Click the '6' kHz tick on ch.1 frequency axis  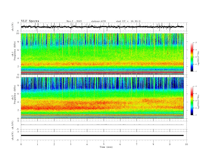click(x=19, y=50)
